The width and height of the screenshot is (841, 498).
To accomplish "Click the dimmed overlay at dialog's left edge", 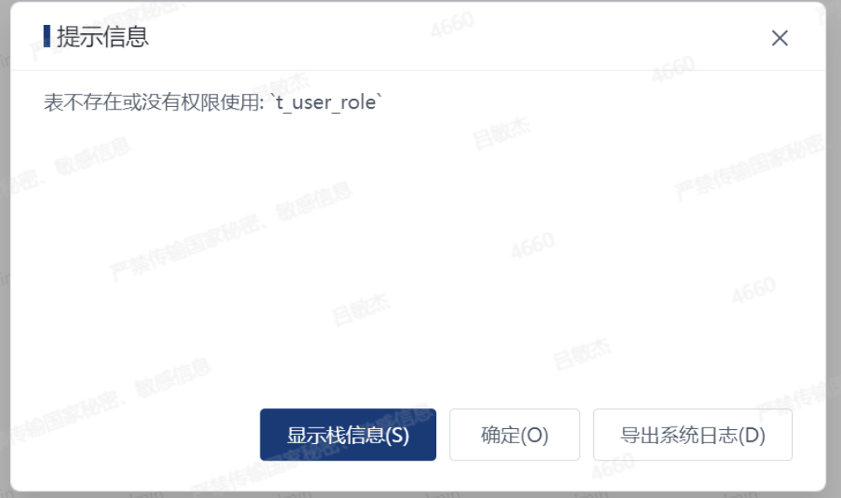I will [4, 247].
